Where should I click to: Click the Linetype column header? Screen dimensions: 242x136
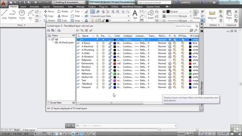128,36
